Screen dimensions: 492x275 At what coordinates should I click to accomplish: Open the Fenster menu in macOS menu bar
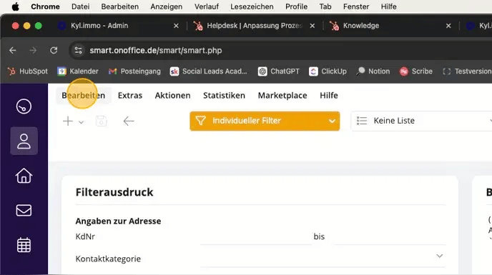[356, 6]
